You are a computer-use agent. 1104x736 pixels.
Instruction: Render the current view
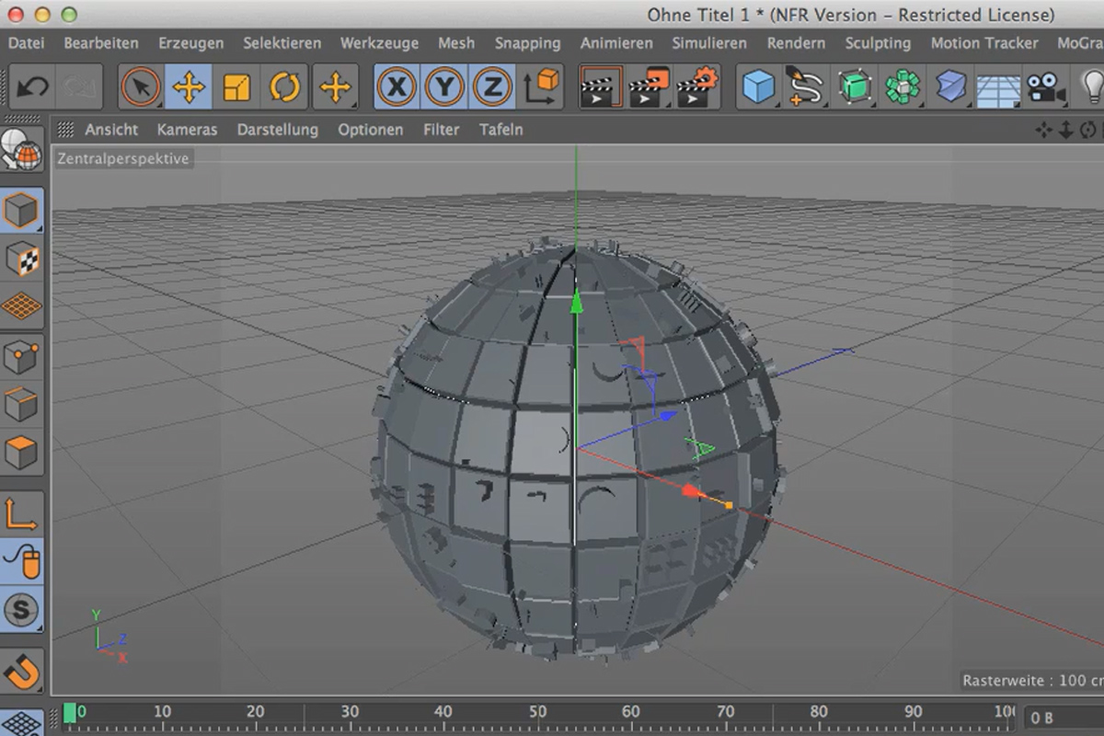(601, 87)
